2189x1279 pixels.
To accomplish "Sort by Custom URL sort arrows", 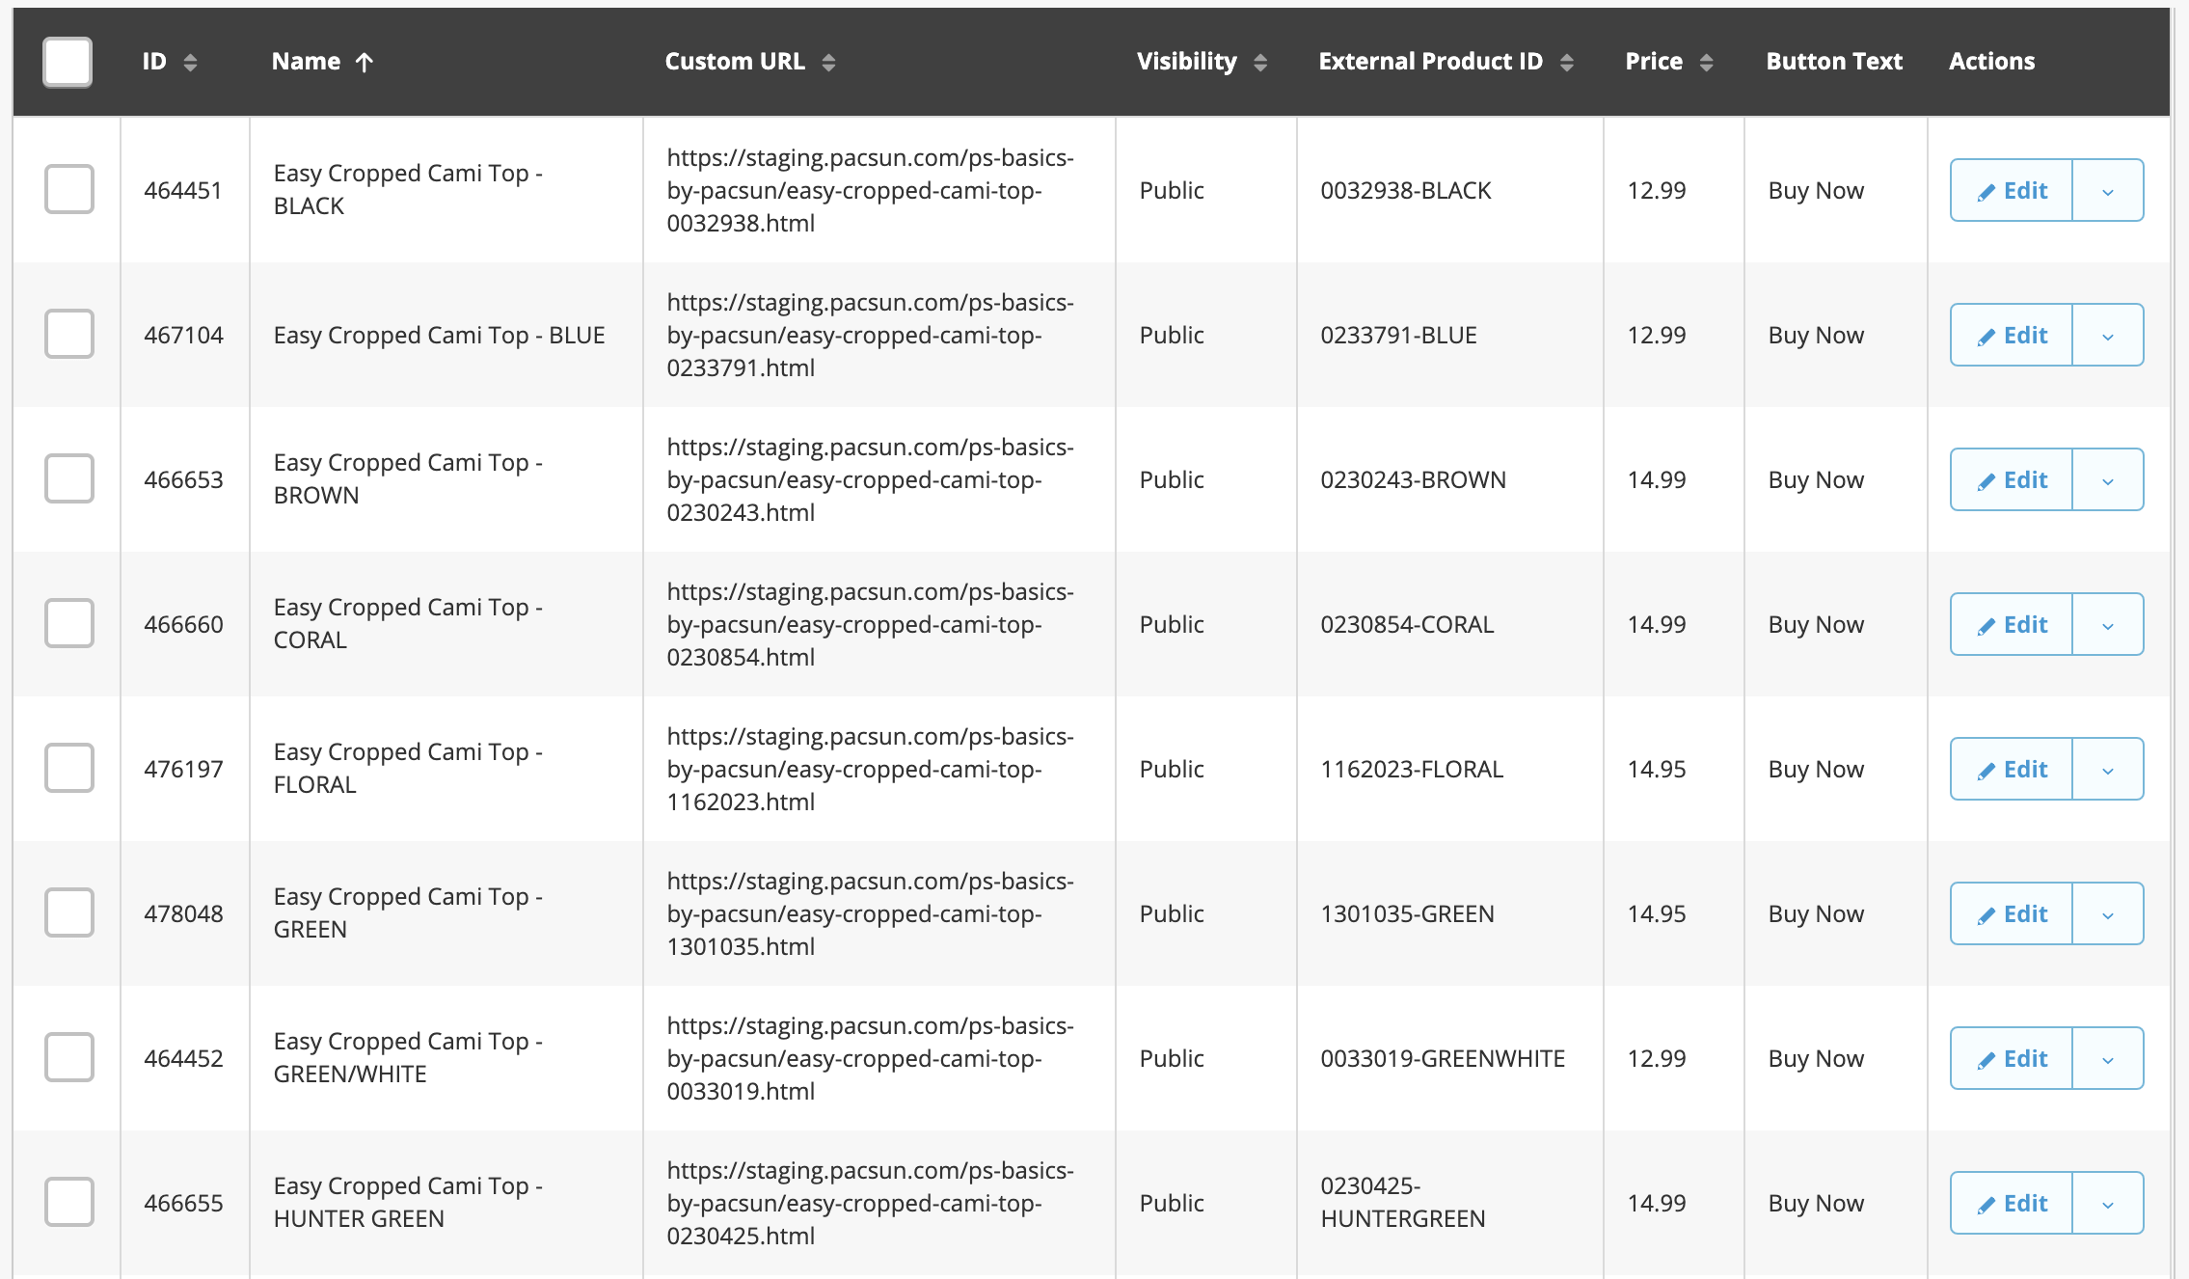I will pos(828,63).
